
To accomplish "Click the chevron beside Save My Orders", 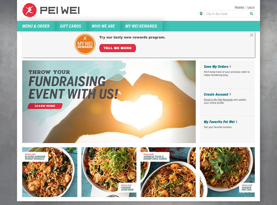I will coord(230,66).
